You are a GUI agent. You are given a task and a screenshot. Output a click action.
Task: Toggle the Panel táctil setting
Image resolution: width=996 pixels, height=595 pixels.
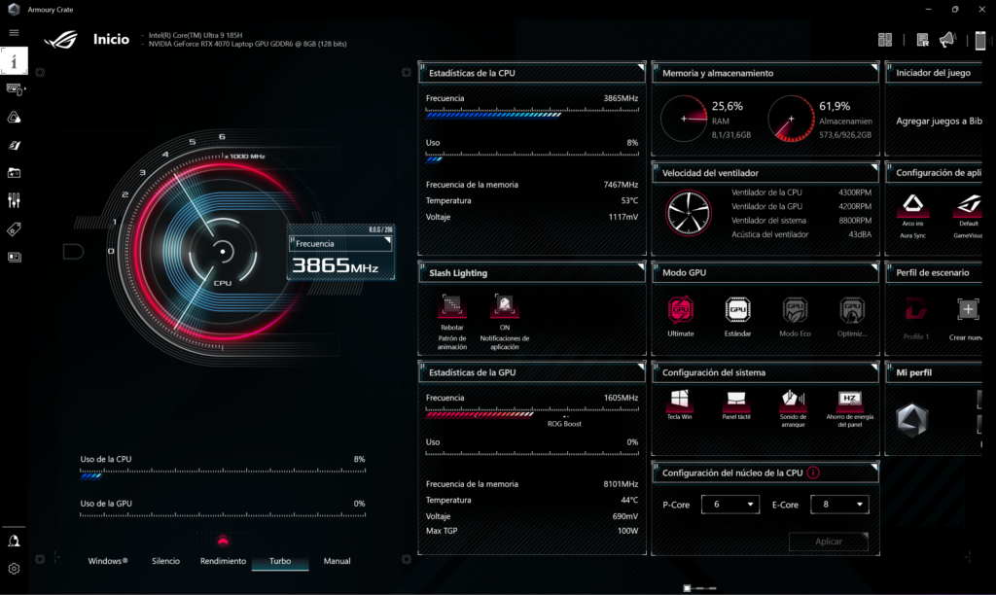click(x=736, y=400)
